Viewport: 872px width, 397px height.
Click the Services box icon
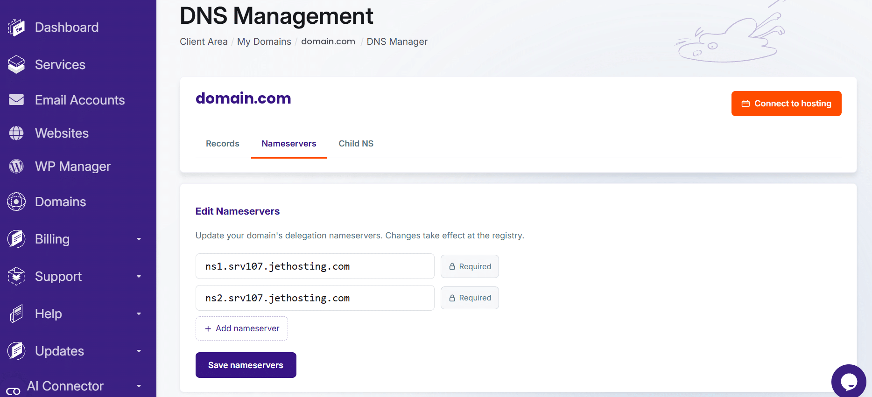(x=16, y=64)
